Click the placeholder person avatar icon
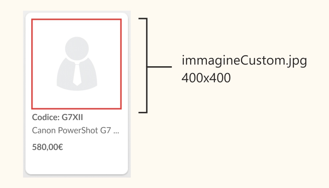This screenshot has width=329, height=188. pos(76,63)
